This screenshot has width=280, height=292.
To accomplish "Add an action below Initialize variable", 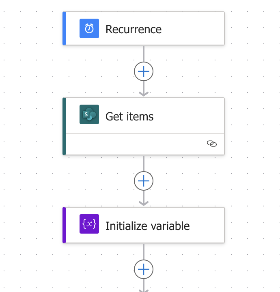I will point(144,269).
